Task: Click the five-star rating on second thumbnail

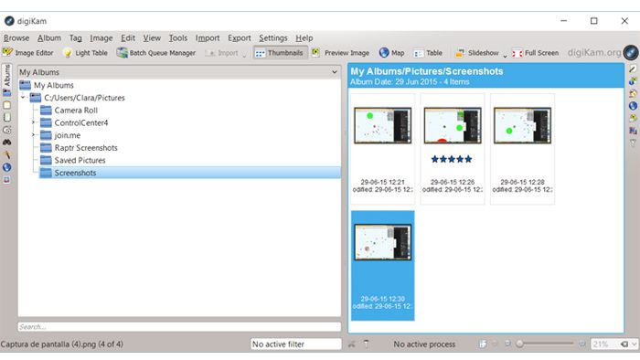Action: pos(452,159)
